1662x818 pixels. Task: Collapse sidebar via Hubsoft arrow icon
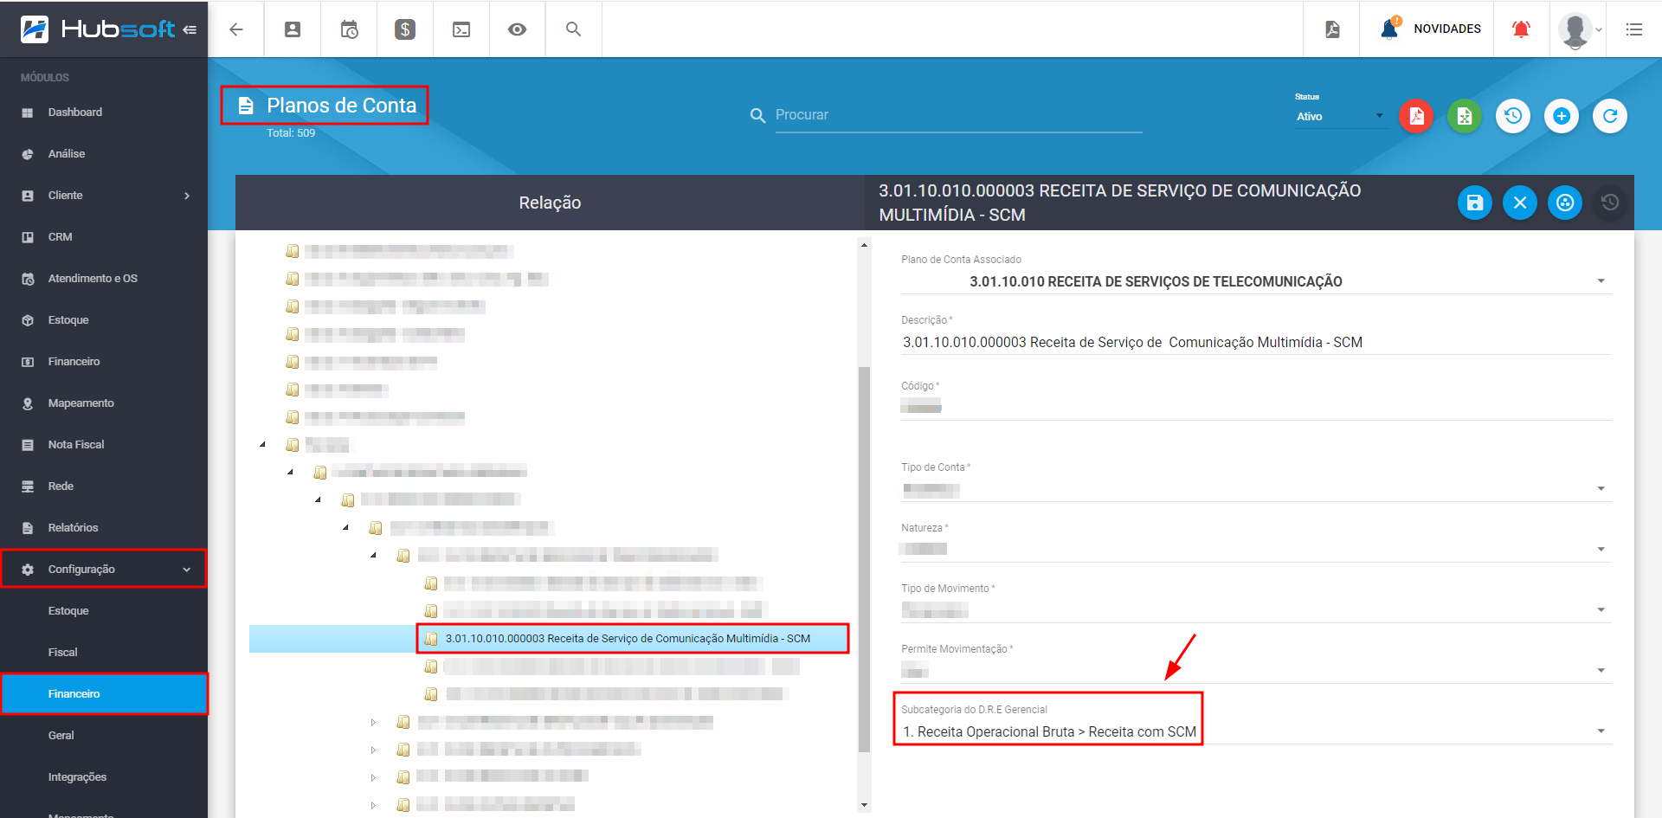click(x=190, y=29)
